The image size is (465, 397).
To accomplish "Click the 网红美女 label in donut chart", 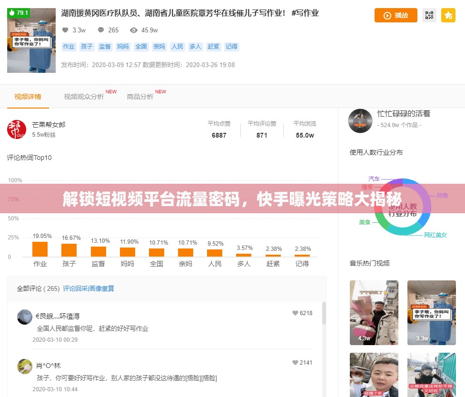I will pos(435,235).
